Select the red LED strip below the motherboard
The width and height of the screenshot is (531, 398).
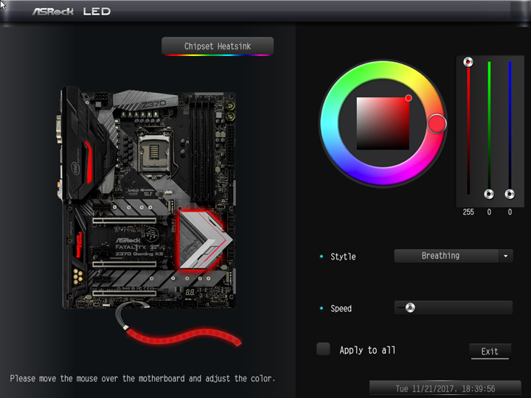[x=184, y=337]
